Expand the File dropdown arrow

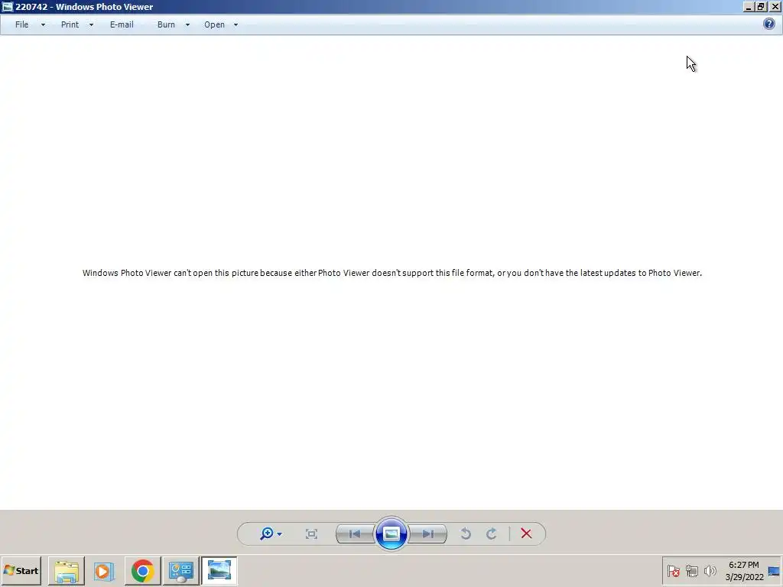tap(43, 25)
